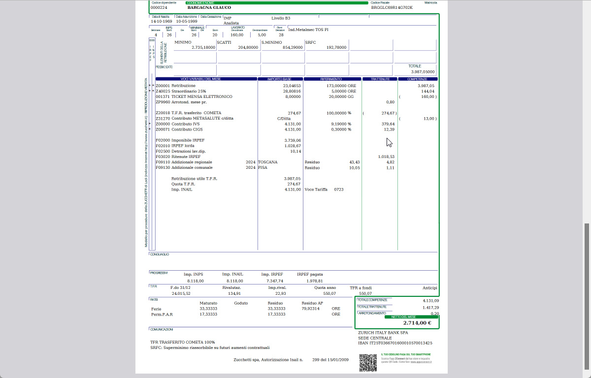The image size is (591, 378).
Task: Click the Perm.P.A.R row label
Action: tap(162, 314)
